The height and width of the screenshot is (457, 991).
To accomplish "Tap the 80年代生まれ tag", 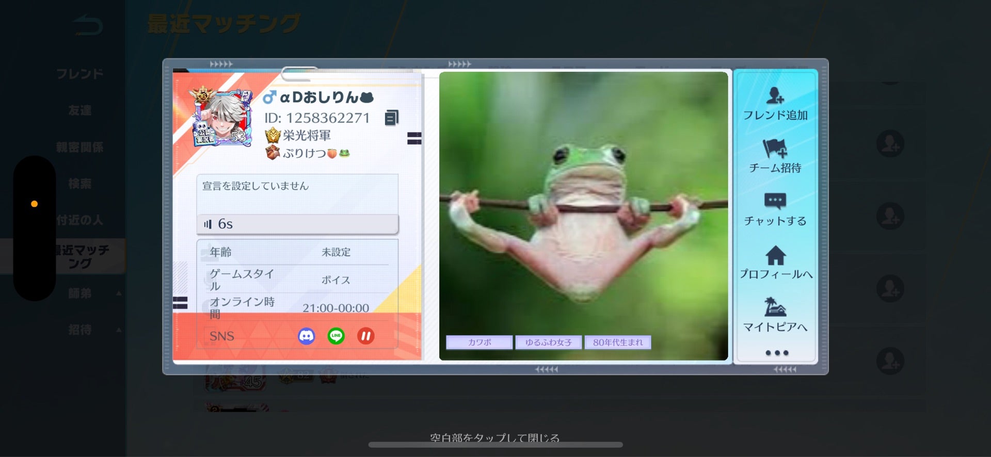I will pyautogui.click(x=618, y=342).
